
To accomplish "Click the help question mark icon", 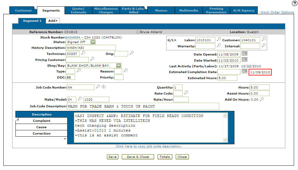I will [x=294, y=3].
